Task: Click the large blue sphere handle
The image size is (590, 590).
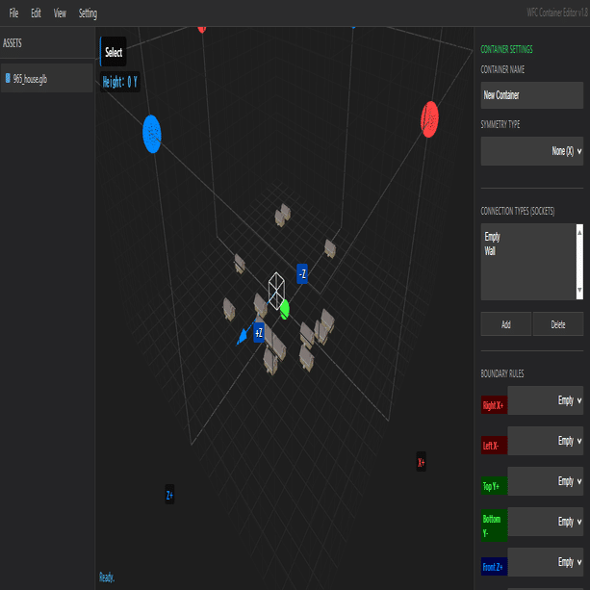Action: [x=152, y=134]
